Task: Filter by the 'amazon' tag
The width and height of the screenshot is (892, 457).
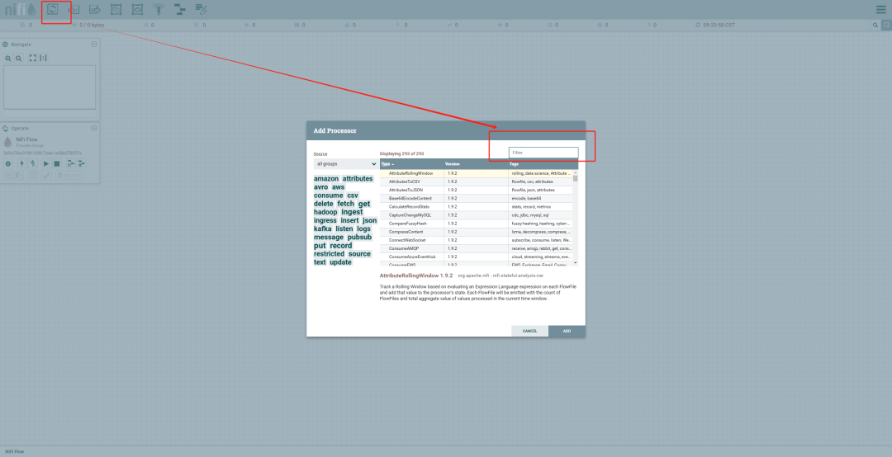Action: (x=326, y=178)
